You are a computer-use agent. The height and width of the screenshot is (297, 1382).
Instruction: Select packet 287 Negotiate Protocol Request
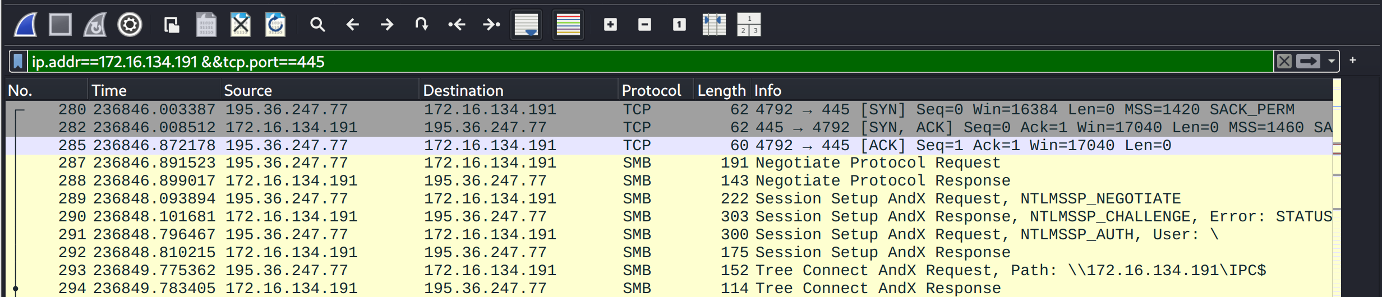pos(669,163)
